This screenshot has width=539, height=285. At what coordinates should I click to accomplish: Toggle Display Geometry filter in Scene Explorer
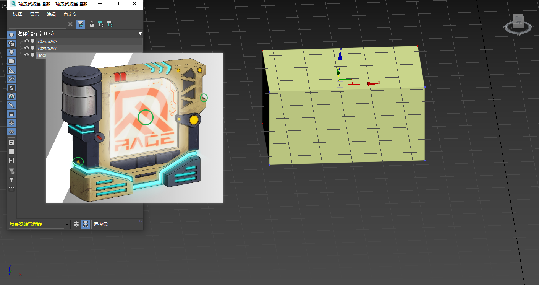coord(11,35)
